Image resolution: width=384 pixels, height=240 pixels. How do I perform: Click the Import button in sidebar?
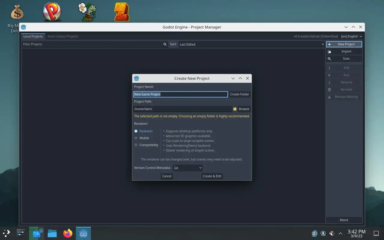(x=344, y=51)
